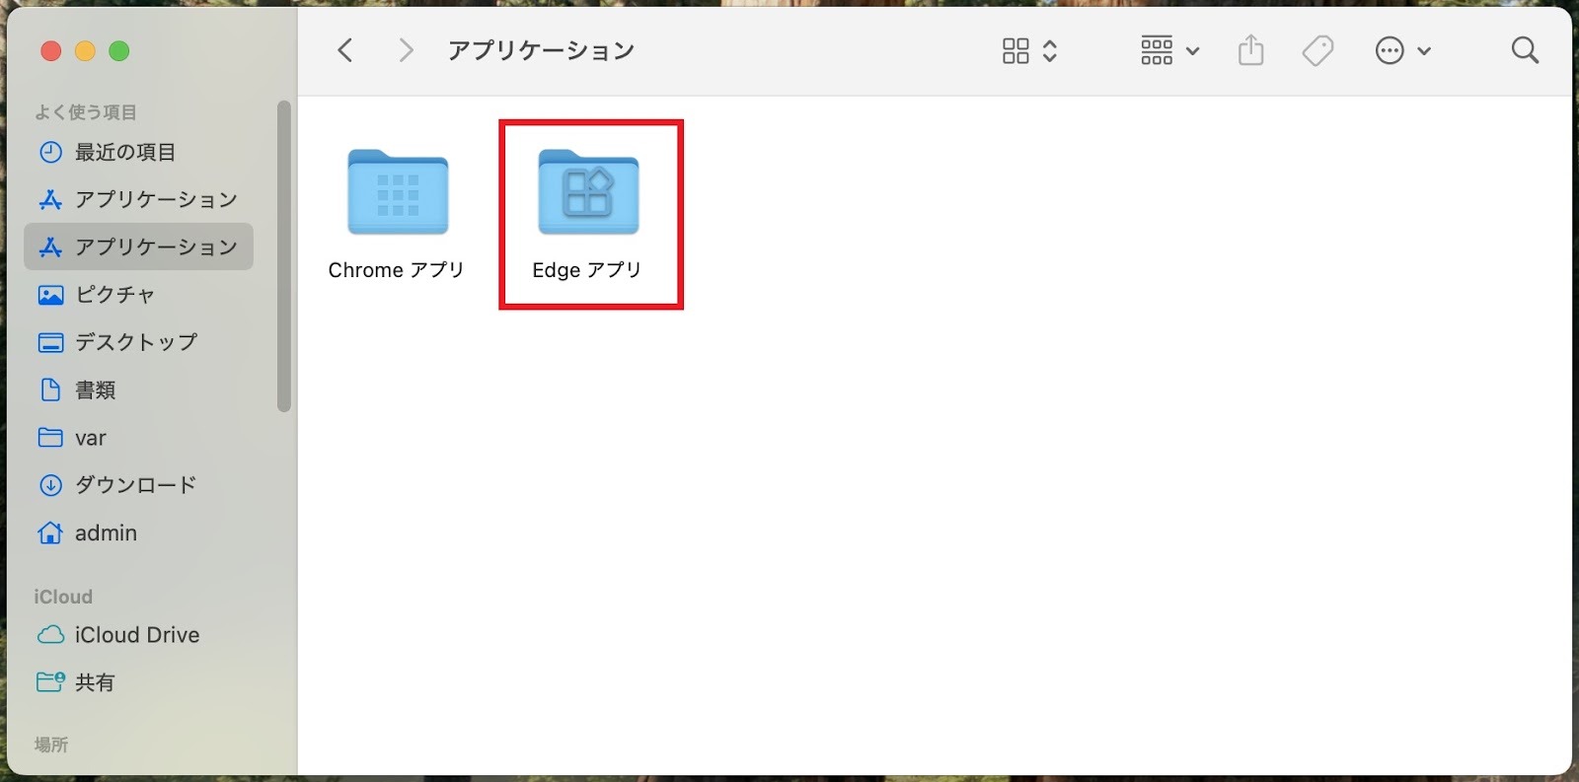Click the Share toolbar icon
Screen dimensions: 1579x782
point(1250,50)
